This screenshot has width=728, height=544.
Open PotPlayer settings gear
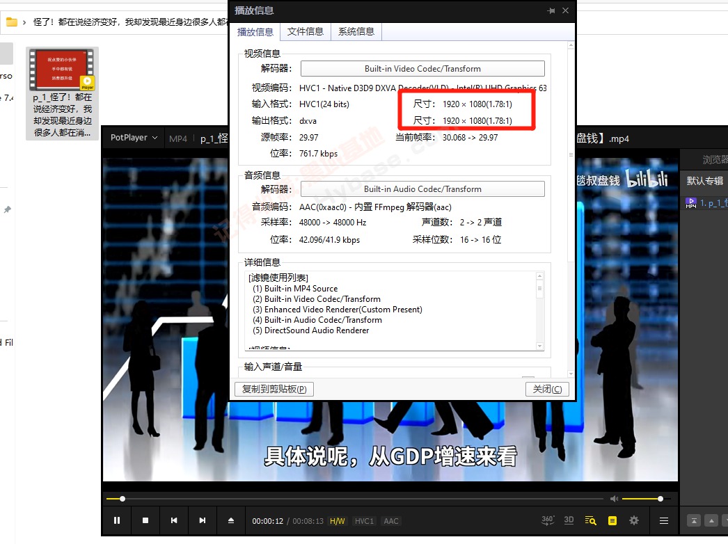pyautogui.click(x=634, y=521)
